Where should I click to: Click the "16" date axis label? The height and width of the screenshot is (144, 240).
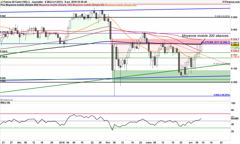point(212,143)
